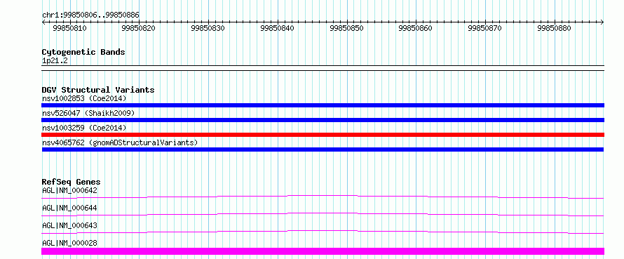
Task: Click the red nsv1003259 variant bar
Action: (x=323, y=135)
